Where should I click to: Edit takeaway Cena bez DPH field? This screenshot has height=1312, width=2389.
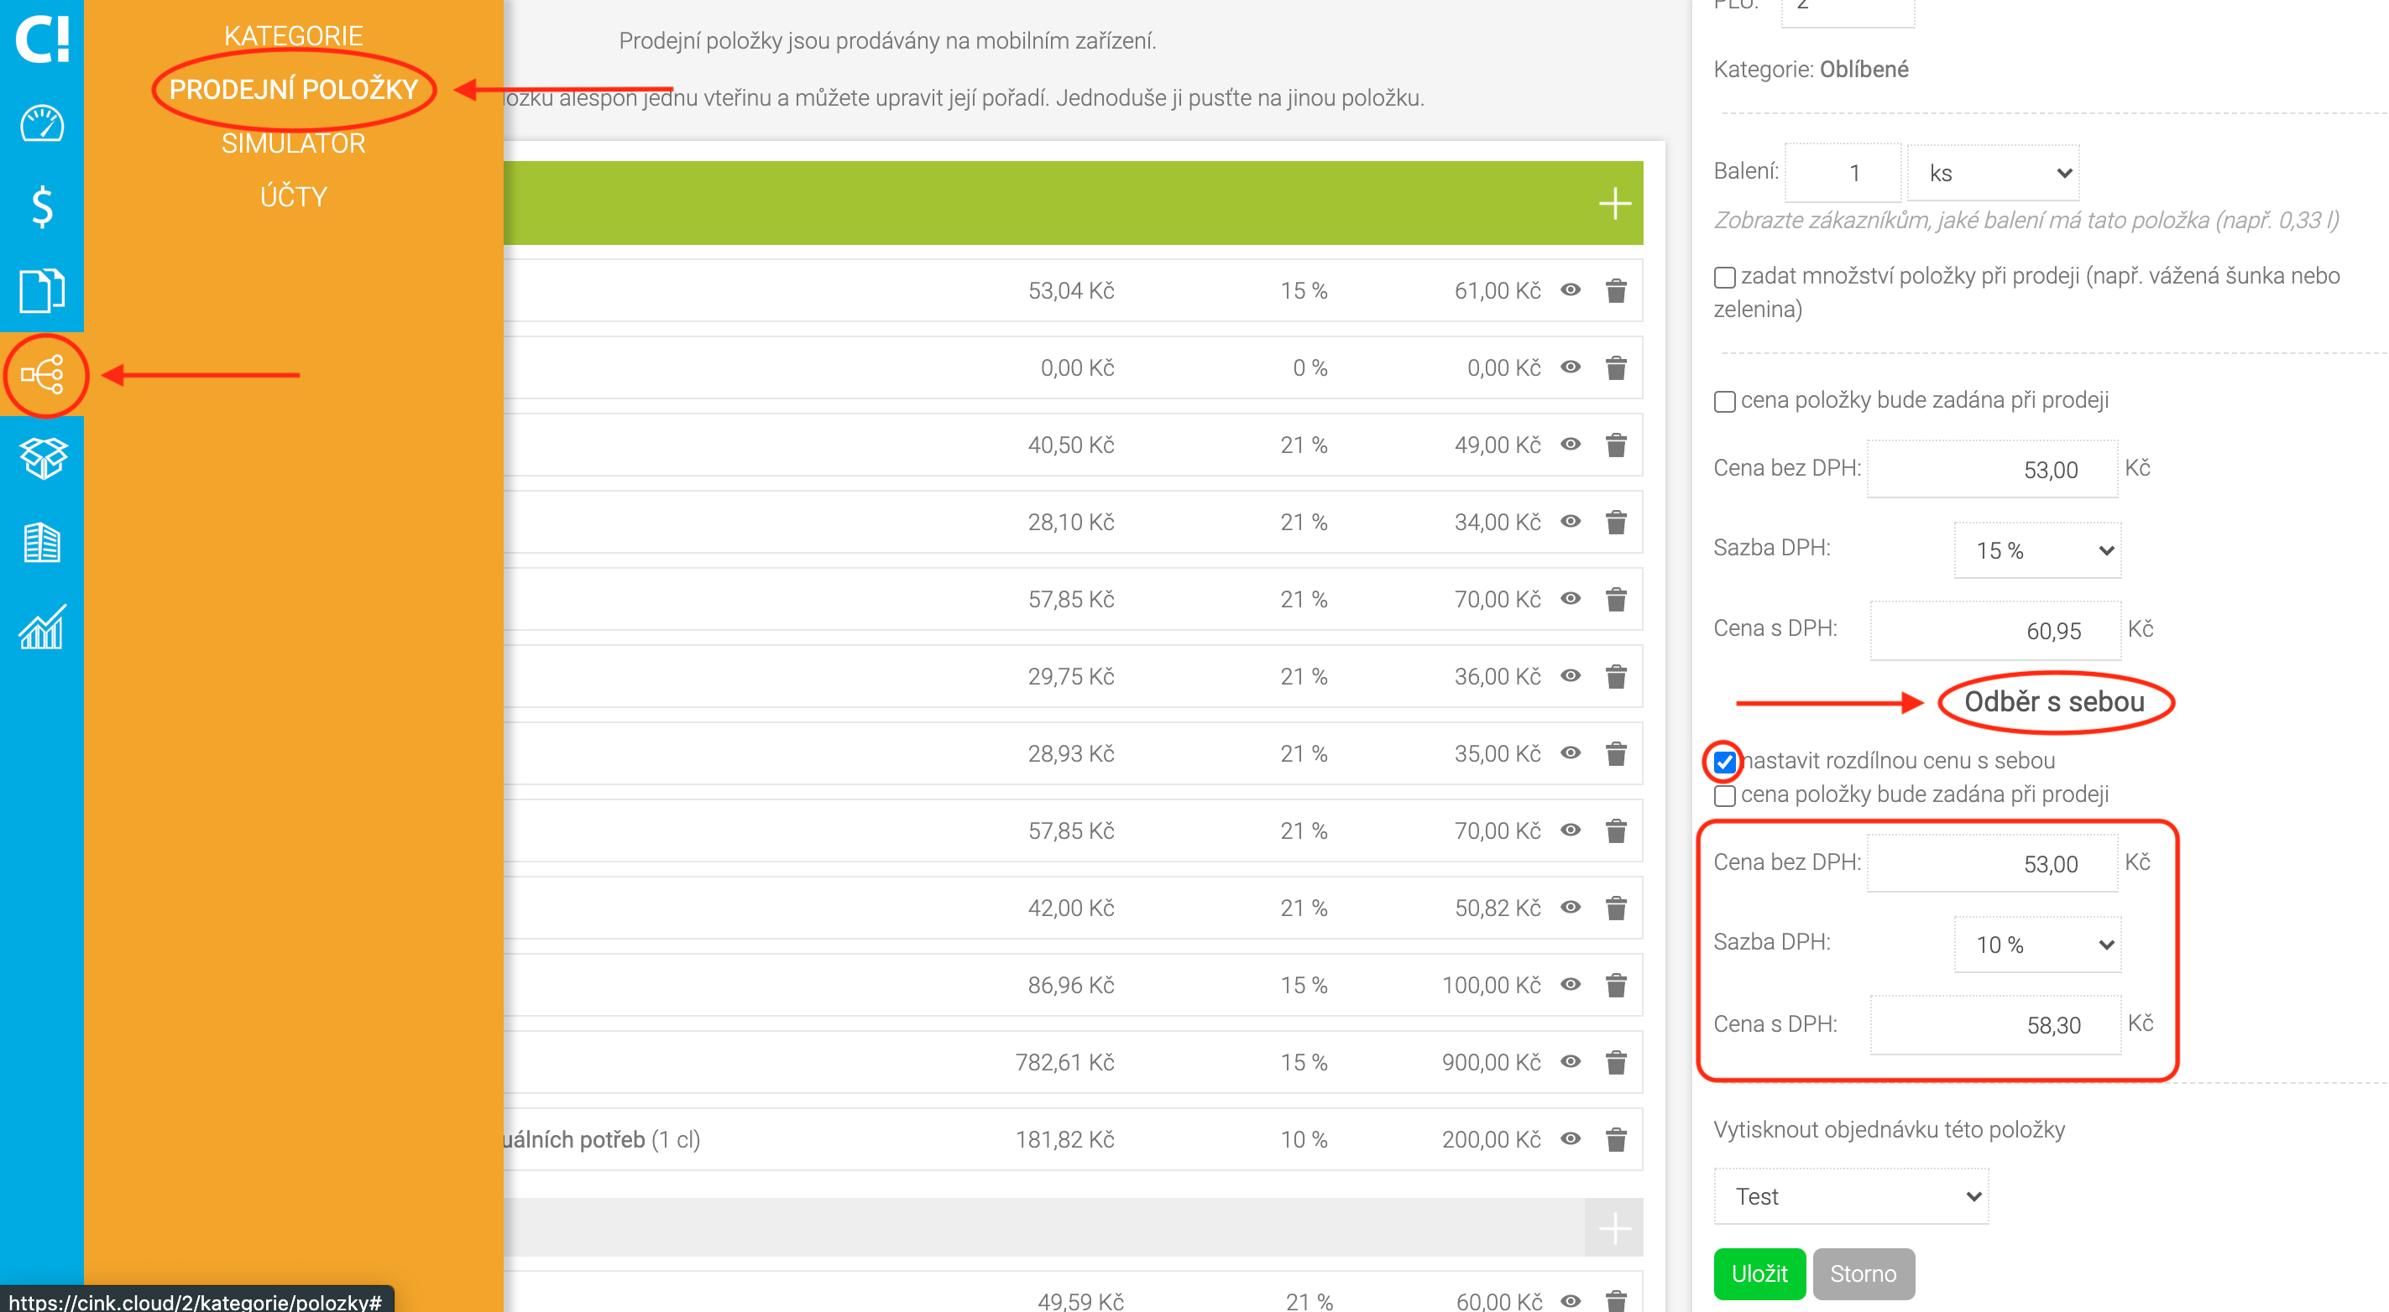point(1992,863)
